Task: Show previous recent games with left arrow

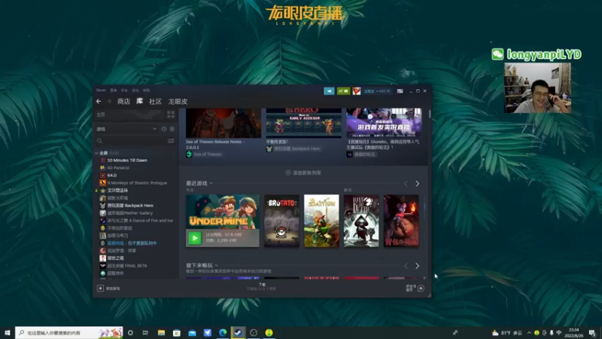Action: point(406,184)
